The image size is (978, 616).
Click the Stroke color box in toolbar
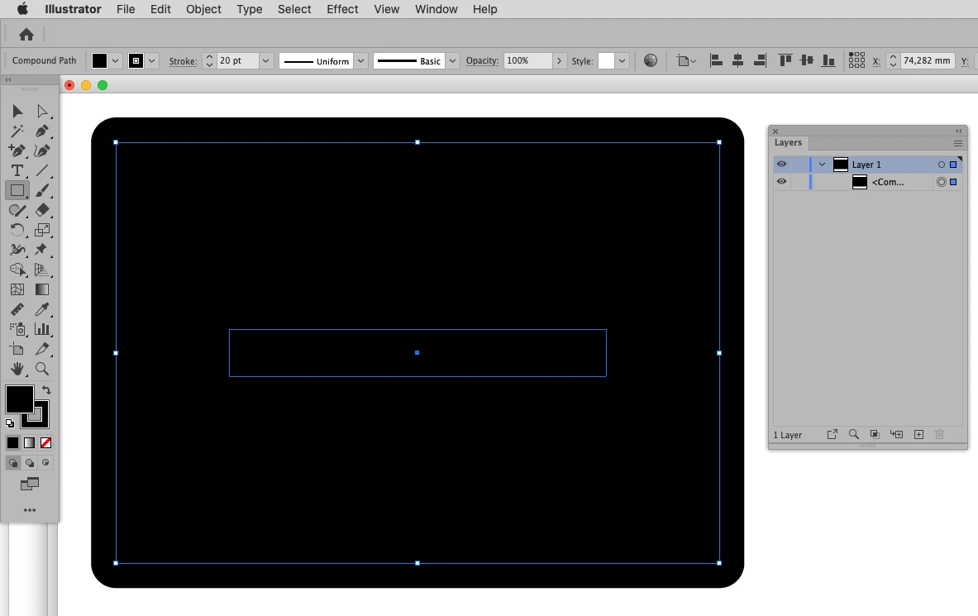41,420
